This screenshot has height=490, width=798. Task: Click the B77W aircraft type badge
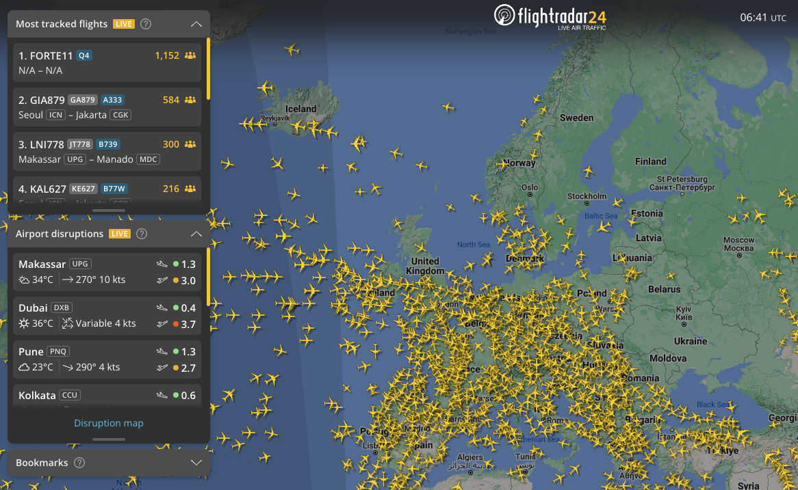[114, 189]
